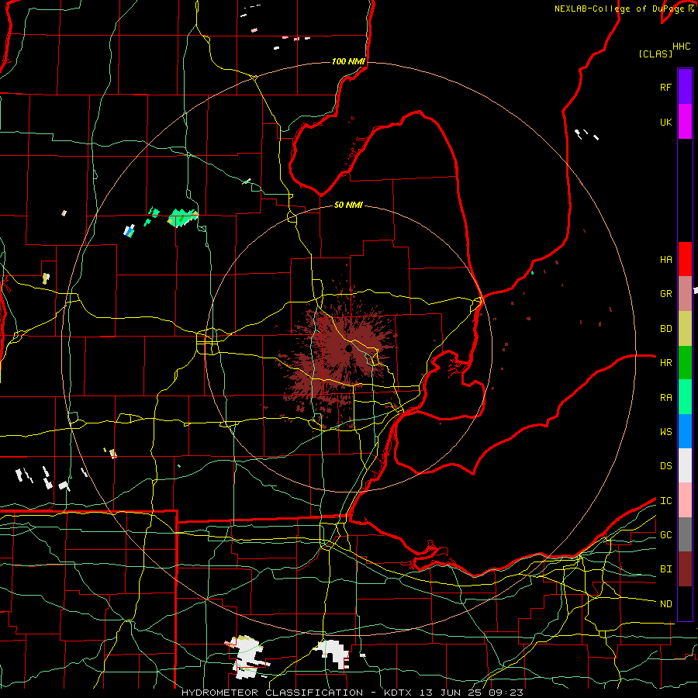Click the blue wet snow echo patch
Image resolution: width=698 pixels, height=698 pixels.
pos(129,231)
